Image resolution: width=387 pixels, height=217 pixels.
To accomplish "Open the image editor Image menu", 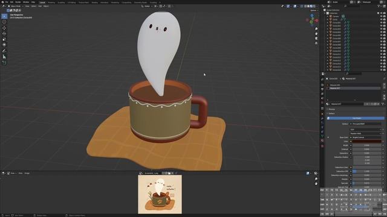I will coord(27,173).
